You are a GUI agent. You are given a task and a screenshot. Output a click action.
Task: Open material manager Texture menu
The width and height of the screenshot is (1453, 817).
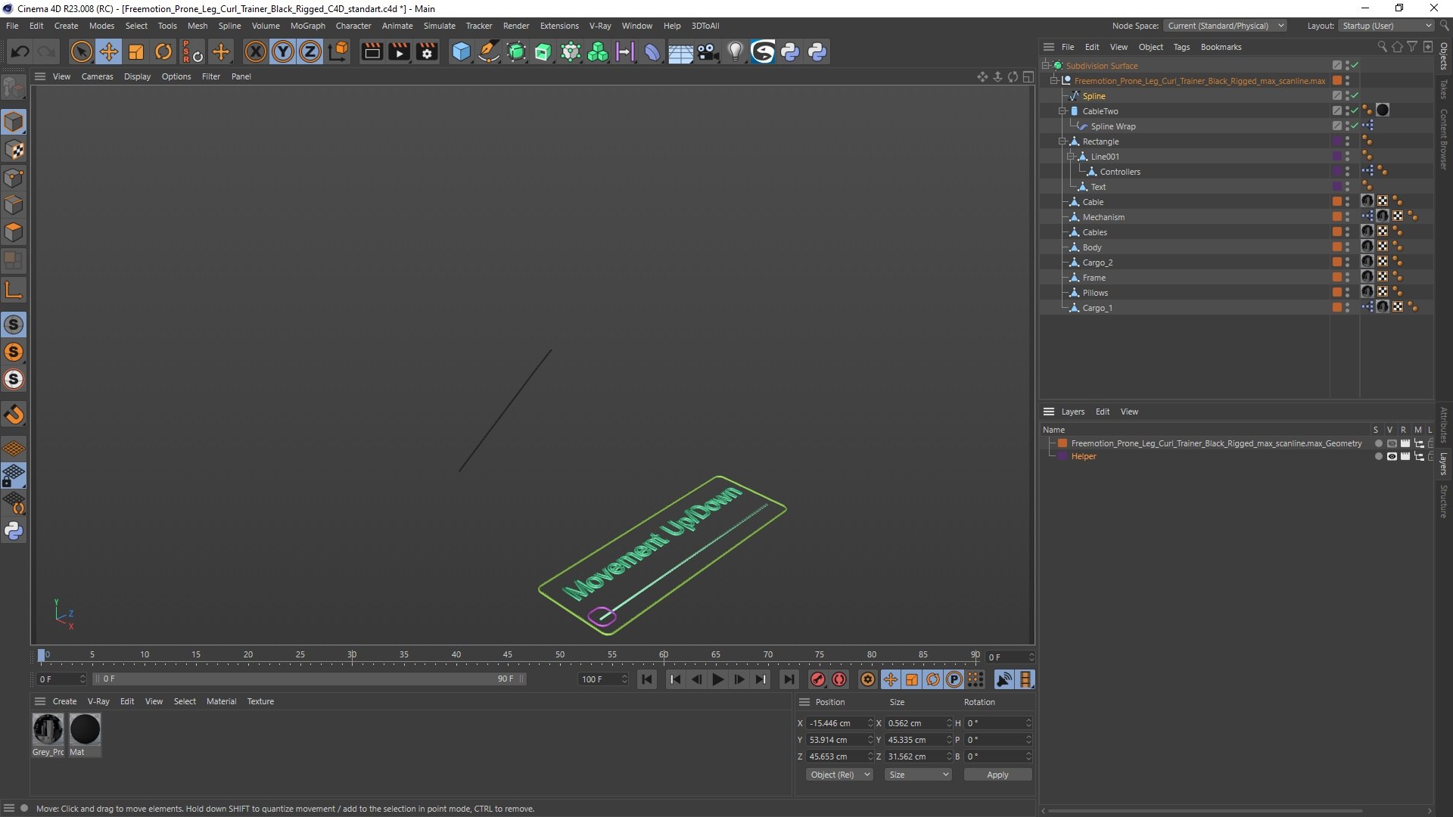coord(260,701)
